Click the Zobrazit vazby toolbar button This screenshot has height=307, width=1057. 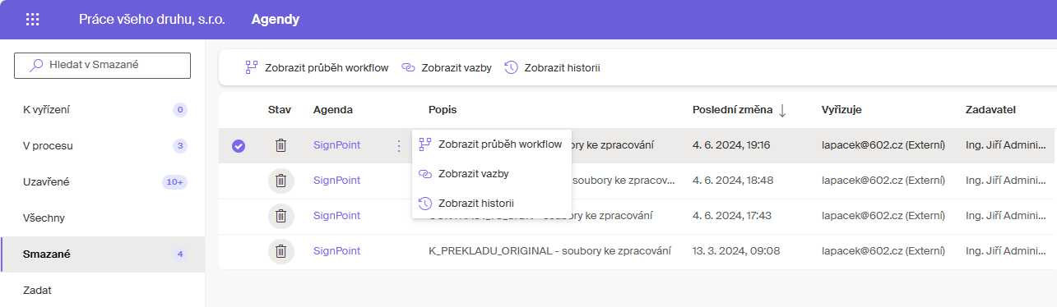[x=447, y=68]
